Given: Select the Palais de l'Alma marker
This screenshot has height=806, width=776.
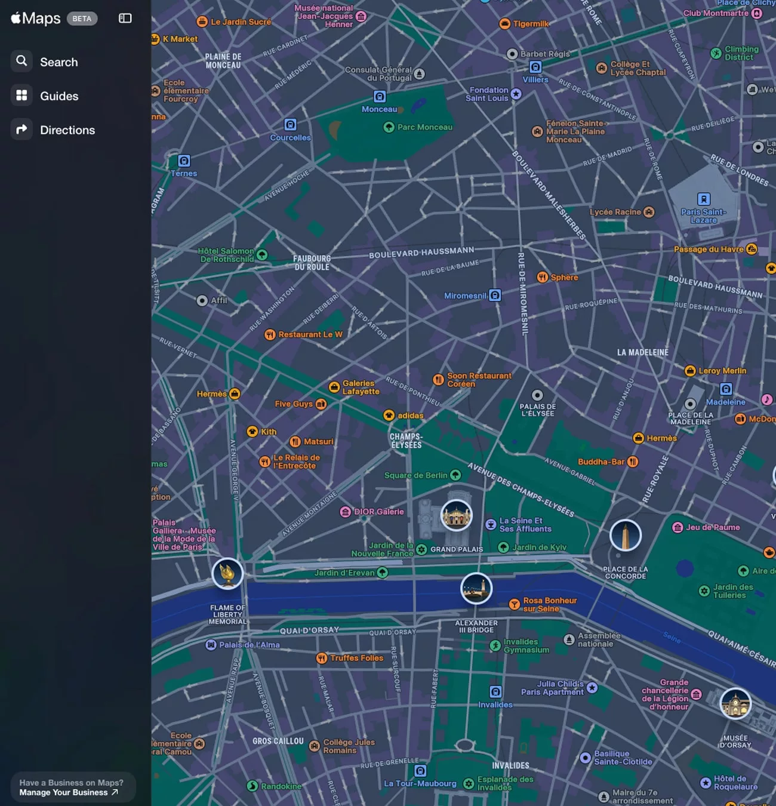Looking at the screenshot, I should point(211,645).
